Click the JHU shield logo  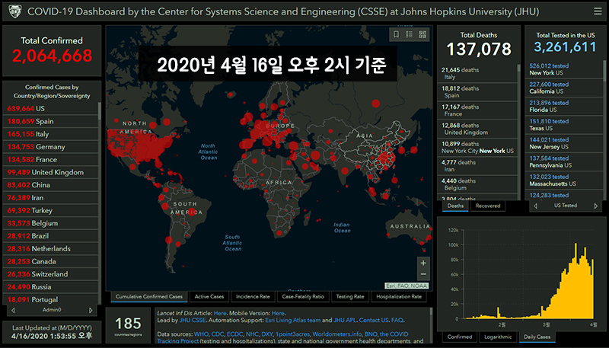(14, 11)
